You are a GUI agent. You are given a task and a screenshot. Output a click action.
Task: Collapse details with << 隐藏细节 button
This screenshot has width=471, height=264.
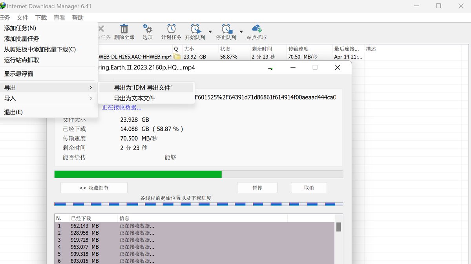pyautogui.click(x=94, y=188)
